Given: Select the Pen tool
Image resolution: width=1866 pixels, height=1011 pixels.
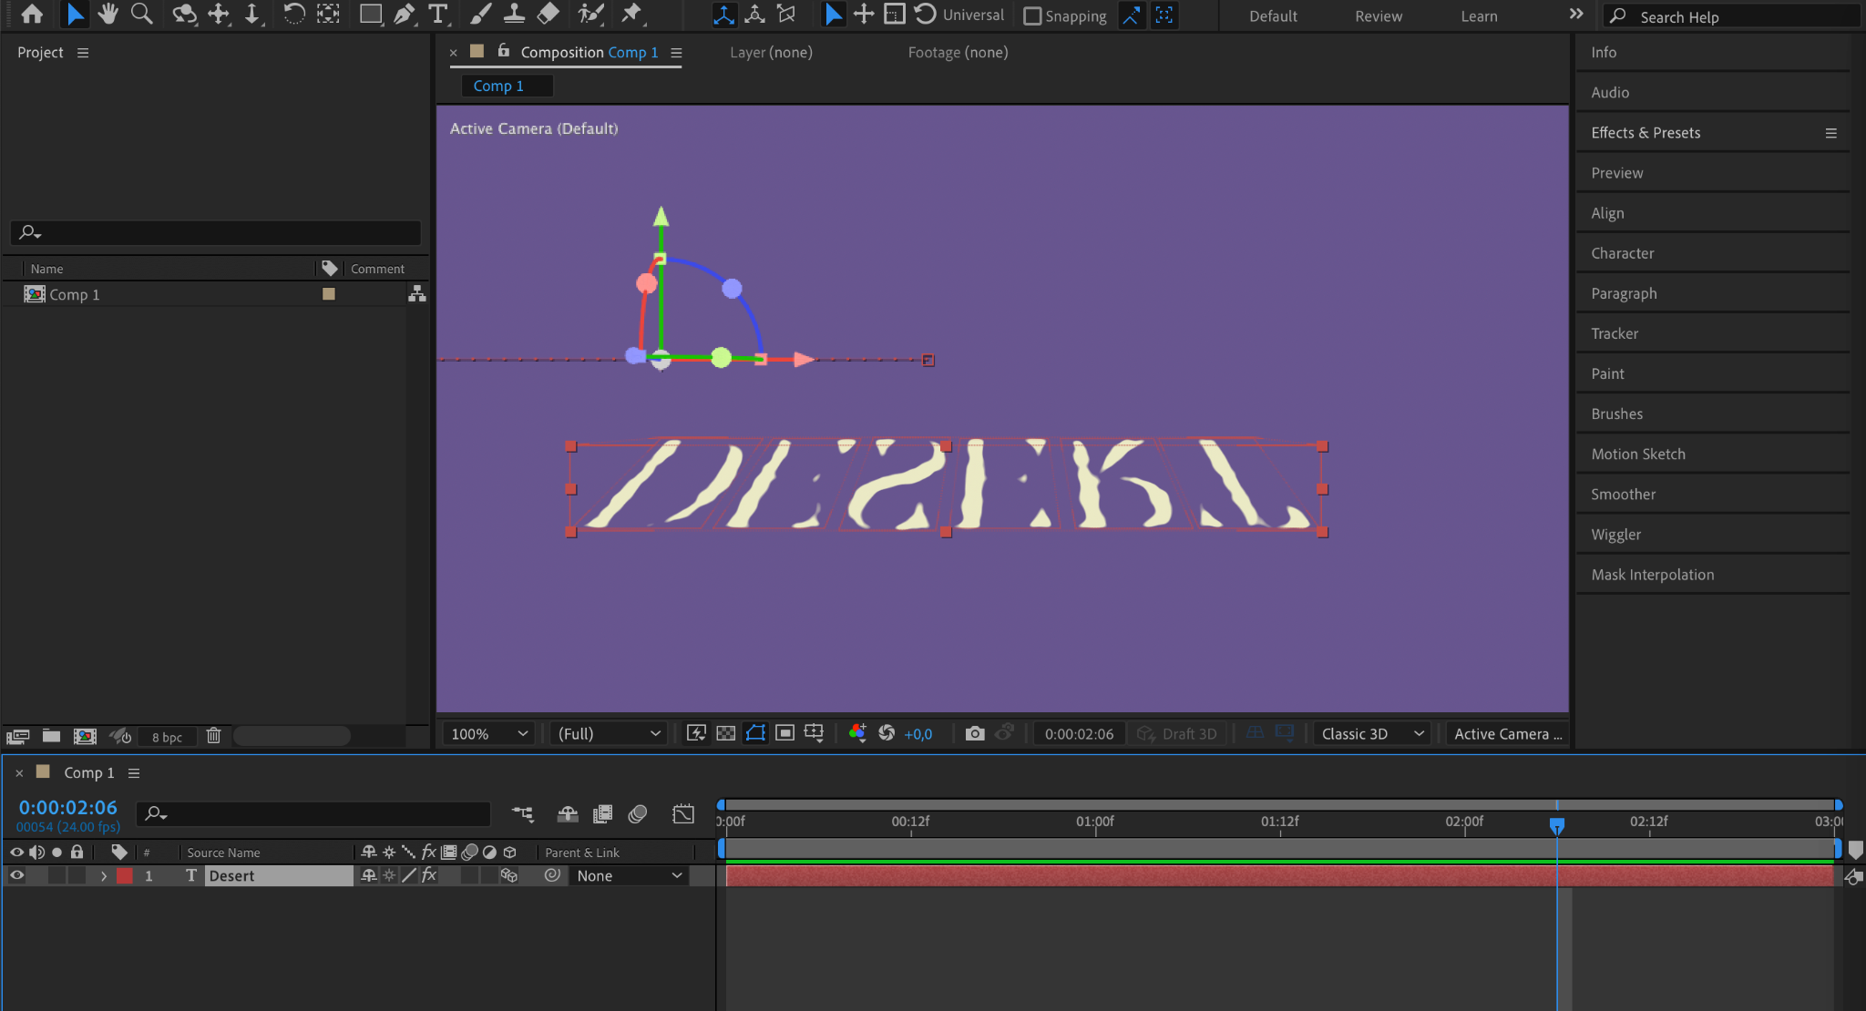Looking at the screenshot, I should pyautogui.click(x=404, y=14).
